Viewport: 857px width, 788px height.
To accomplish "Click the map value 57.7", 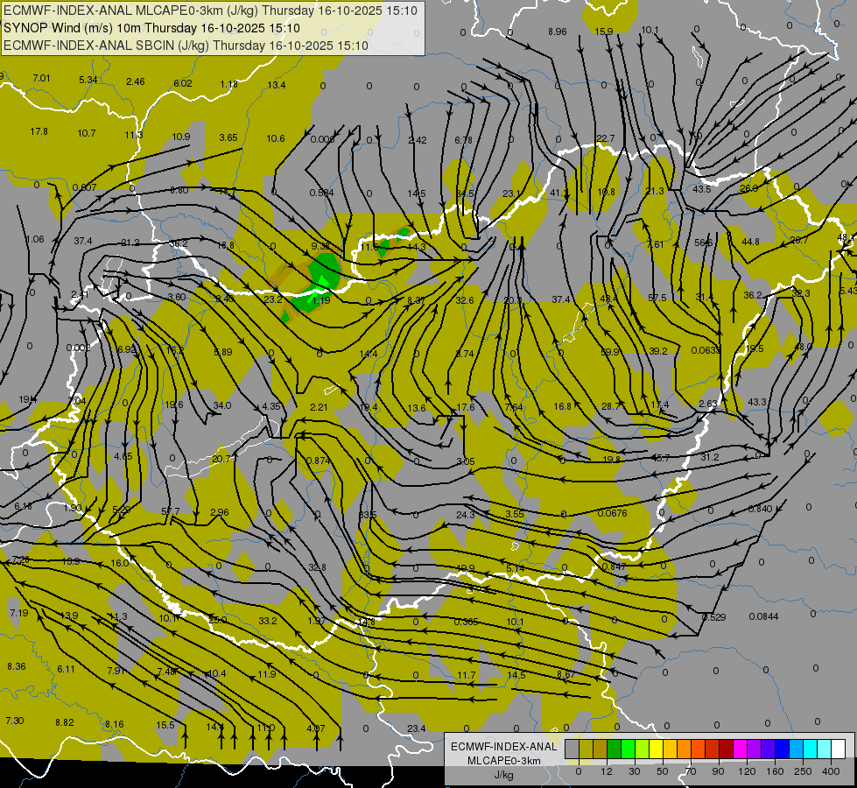I will click(x=171, y=512).
